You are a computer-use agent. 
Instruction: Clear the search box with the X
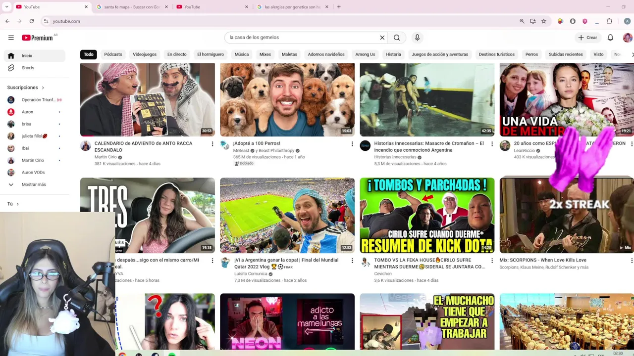click(382, 38)
